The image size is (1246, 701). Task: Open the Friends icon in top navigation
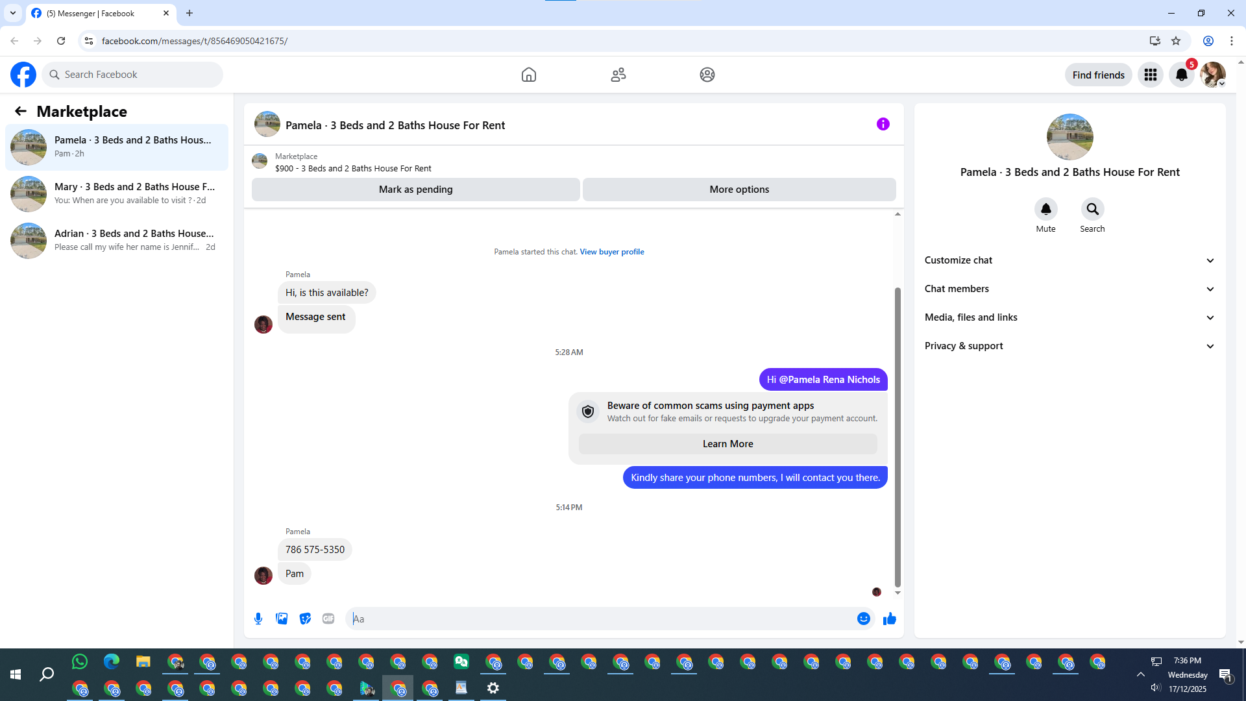(618, 75)
